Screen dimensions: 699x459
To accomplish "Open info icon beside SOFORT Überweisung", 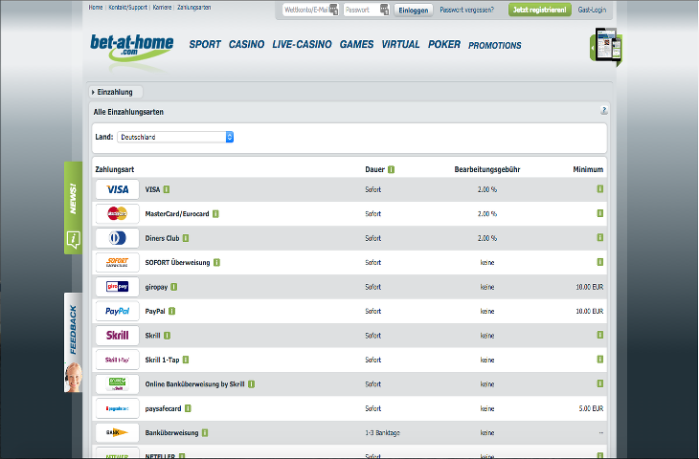I will click(216, 263).
